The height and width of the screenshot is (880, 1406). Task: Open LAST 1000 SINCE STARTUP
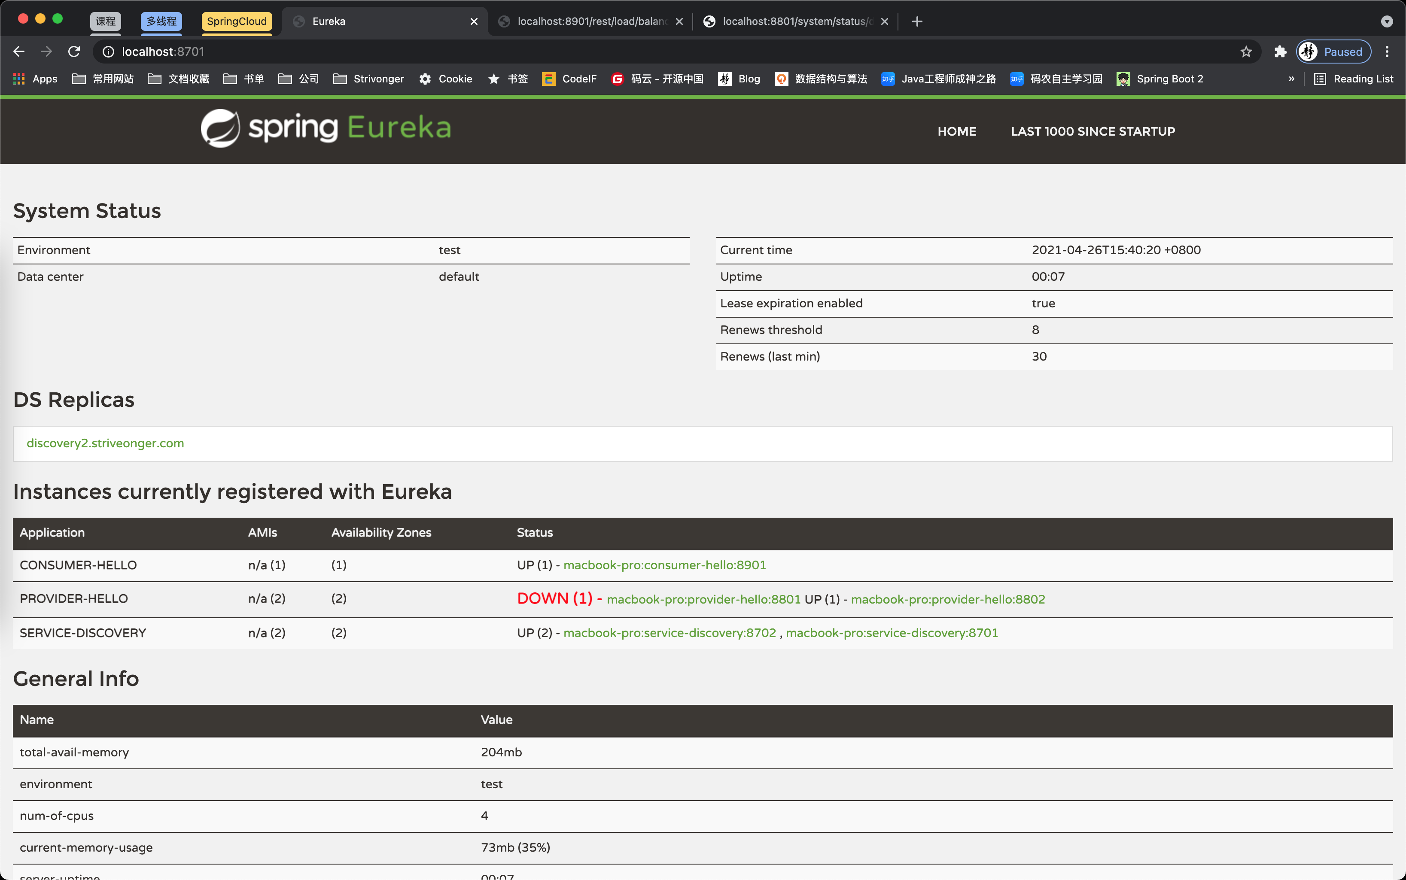point(1093,131)
